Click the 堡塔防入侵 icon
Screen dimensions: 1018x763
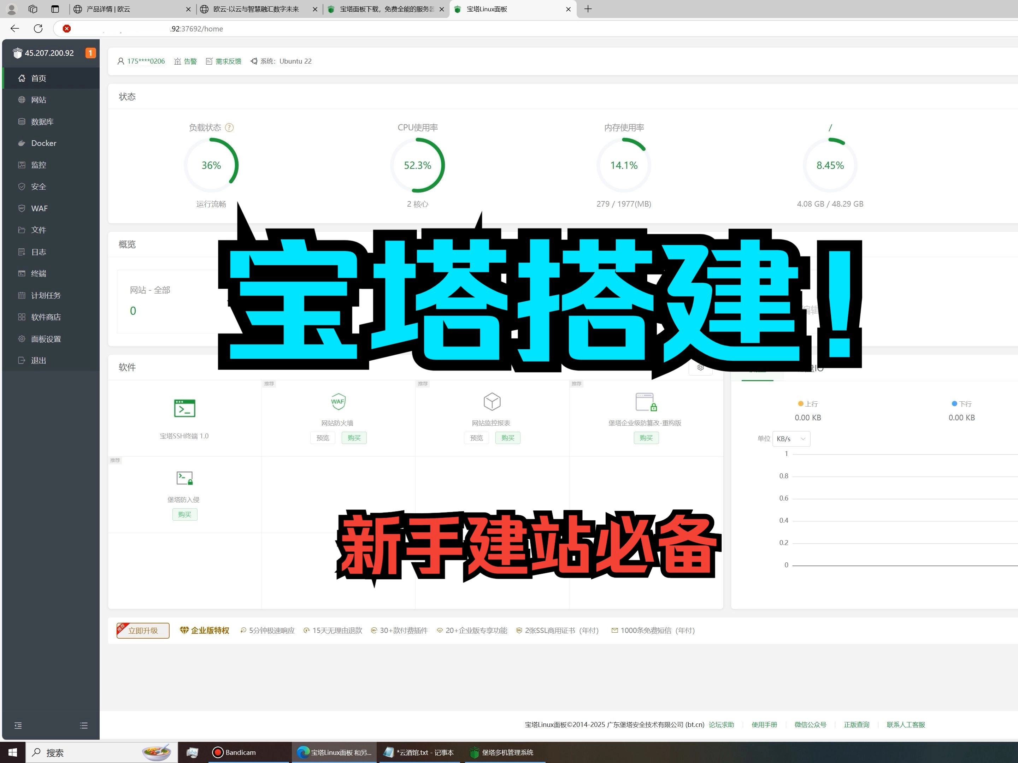(184, 478)
